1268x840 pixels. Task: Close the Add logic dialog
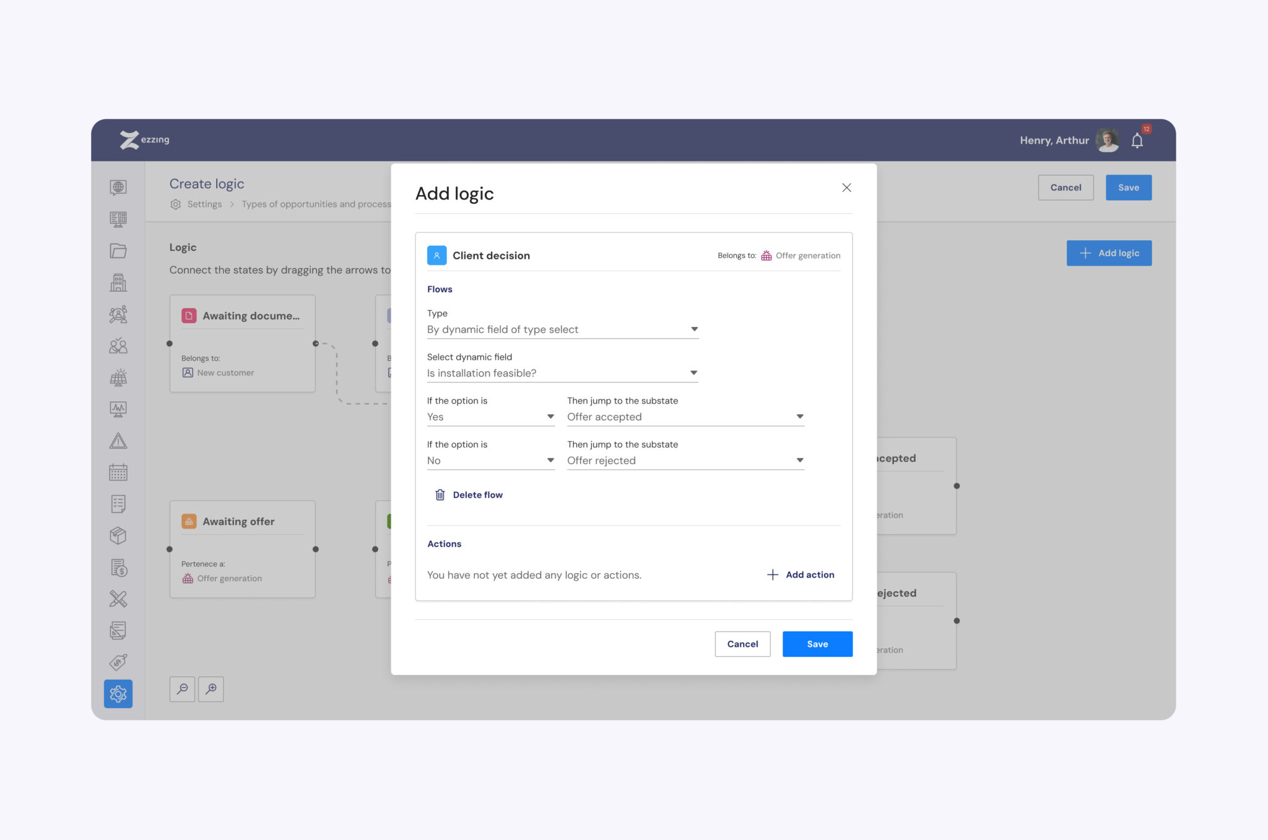coord(846,188)
